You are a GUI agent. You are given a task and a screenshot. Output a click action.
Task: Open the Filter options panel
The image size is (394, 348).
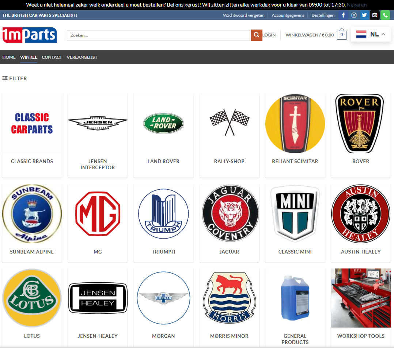tap(15, 78)
